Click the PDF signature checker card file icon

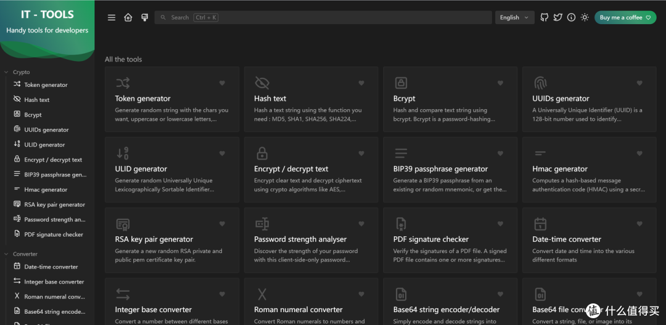pos(401,224)
